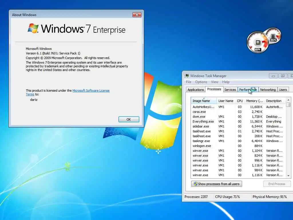The width and height of the screenshot is (293, 220).
Task: Click the CPU Usage: 71% status entry
Action: click(x=227, y=197)
